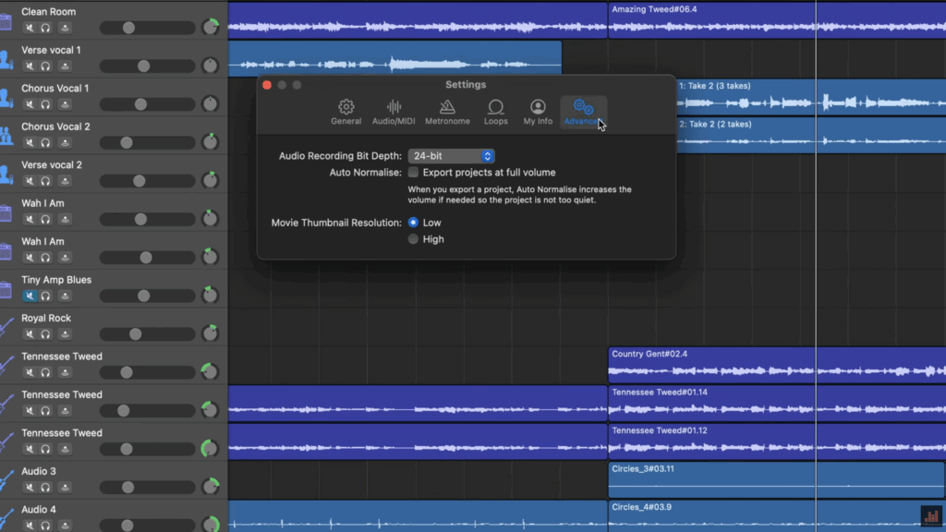946x532 pixels.
Task: Enable input monitoring on Chorus Vocal 1
Action: point(65,104)
